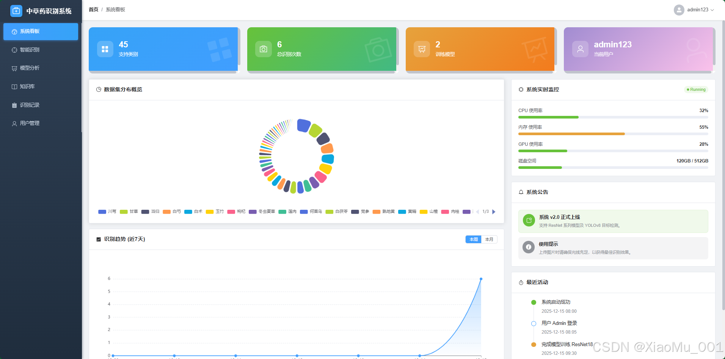Expand the admin123 account dropdown
The width and height of the screenshot is (725, 359).
click(x=712, y=10)
